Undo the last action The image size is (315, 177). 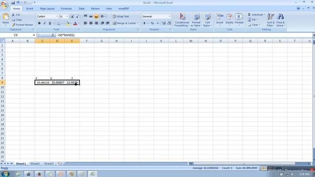(x=18, y=2)
